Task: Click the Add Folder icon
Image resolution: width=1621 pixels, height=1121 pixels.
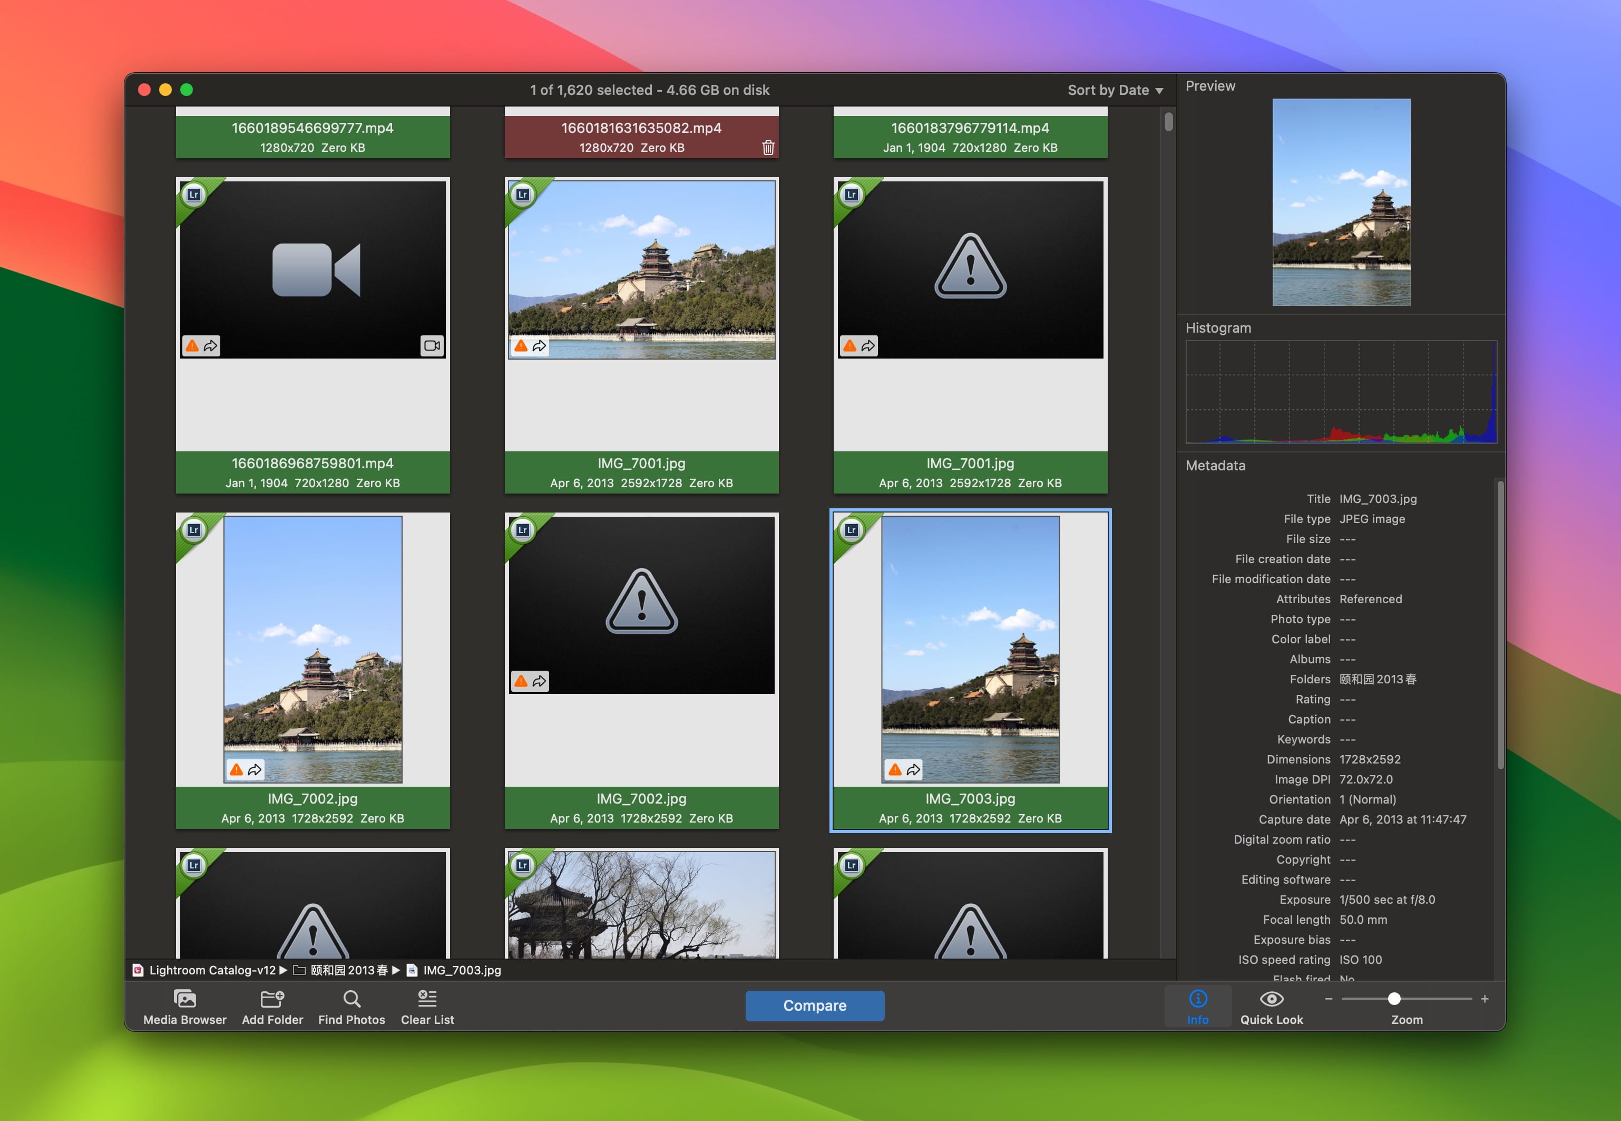Action: click(272, 998)
